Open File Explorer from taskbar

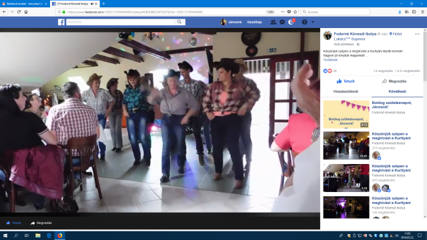38,235
